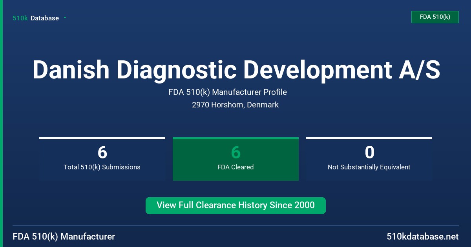Click the 510k Database logo text
Screen dimensions: 471x247
(x=36, y=18)
